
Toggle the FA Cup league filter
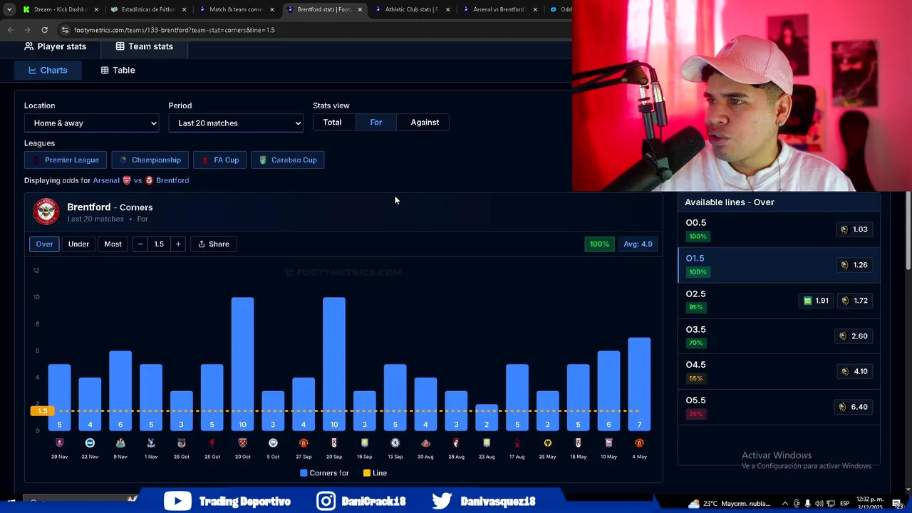(220, 160)
